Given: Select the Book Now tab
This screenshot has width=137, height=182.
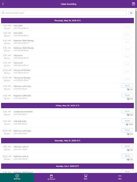Looking at the screenshot, I should point(17,177).
